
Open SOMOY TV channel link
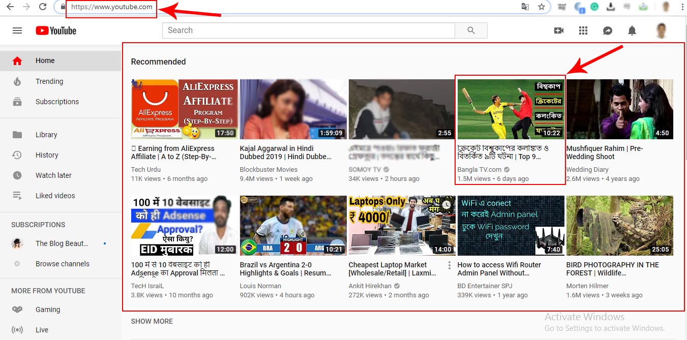pos(365,170)
